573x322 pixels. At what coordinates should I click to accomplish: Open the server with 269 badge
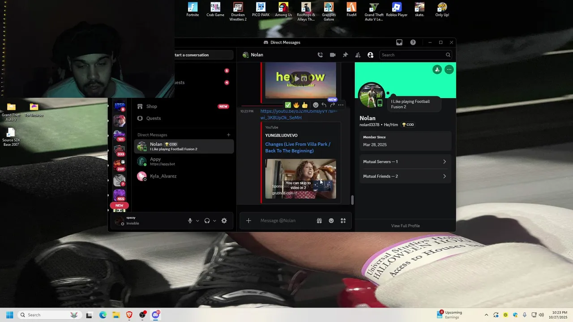click(119, 165)
